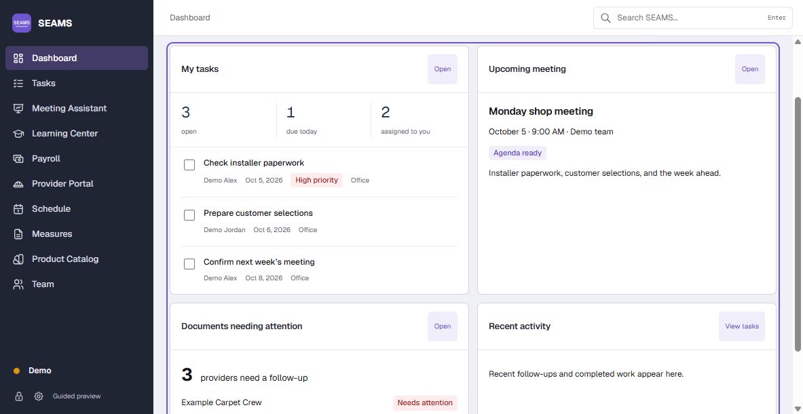Click the vertical scrollbar thumb
The image size is (803, 414).
click(x=798, y=224)
